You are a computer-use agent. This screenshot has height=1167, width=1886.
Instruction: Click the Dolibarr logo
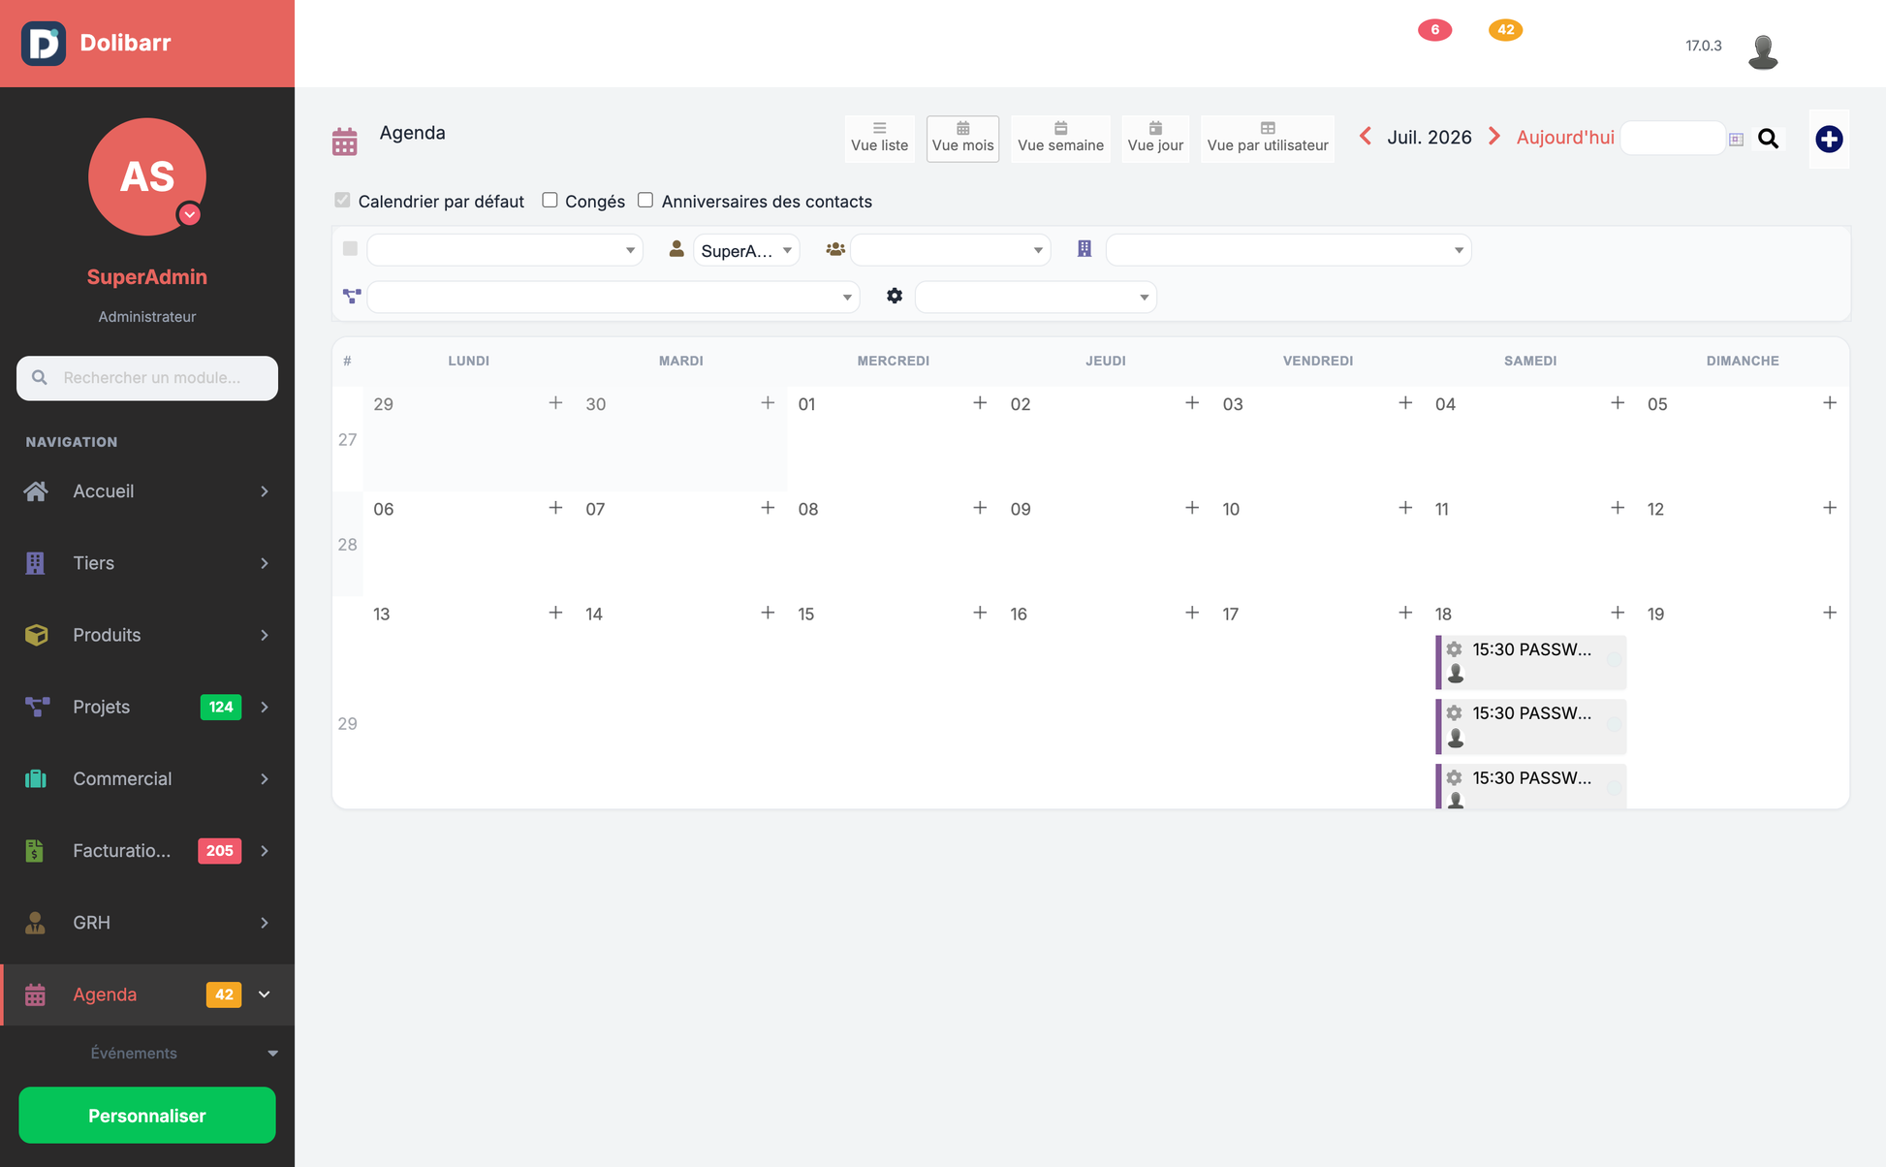coord(44,43)
